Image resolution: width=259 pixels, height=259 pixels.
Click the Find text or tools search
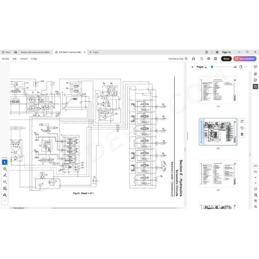[x=178, y=59]
